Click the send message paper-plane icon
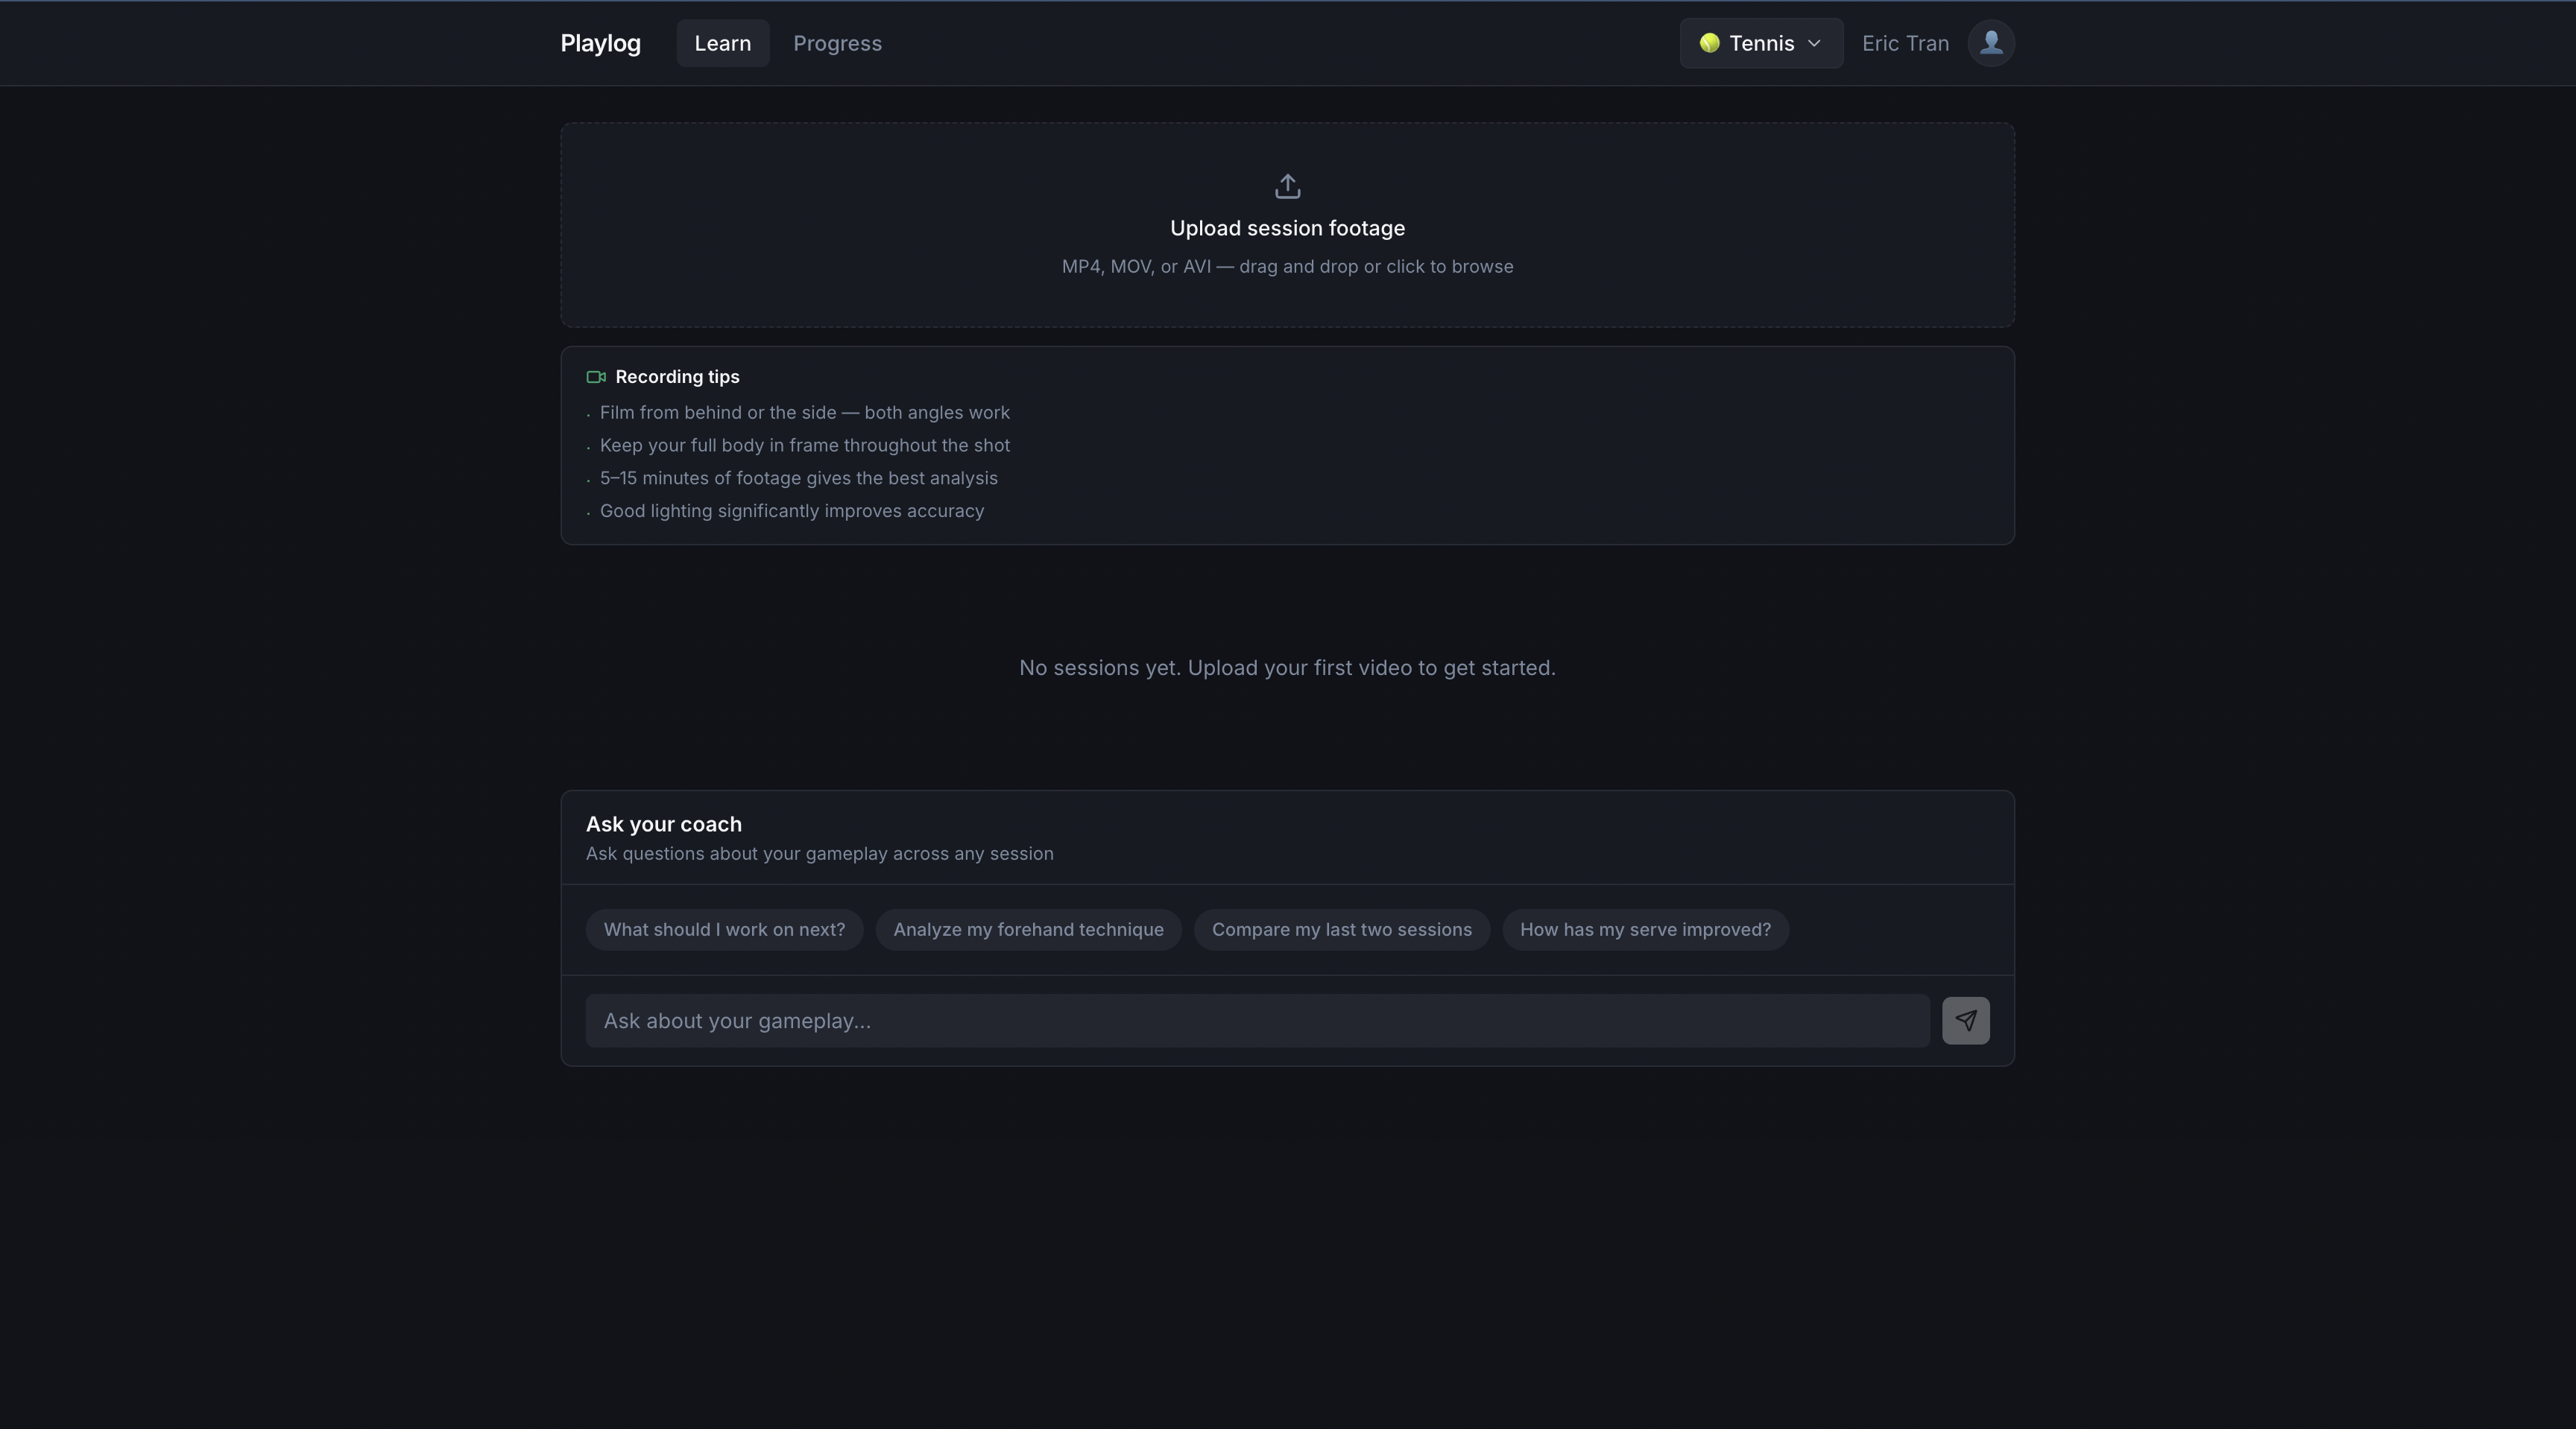The image size is (2576, 1429). tap(1965, 1020)
